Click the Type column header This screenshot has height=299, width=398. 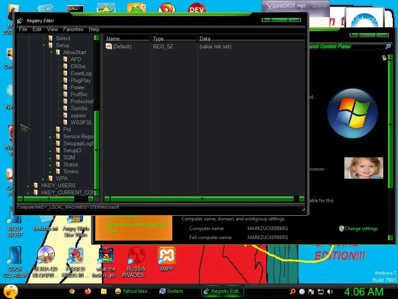(x=174, y=39)
